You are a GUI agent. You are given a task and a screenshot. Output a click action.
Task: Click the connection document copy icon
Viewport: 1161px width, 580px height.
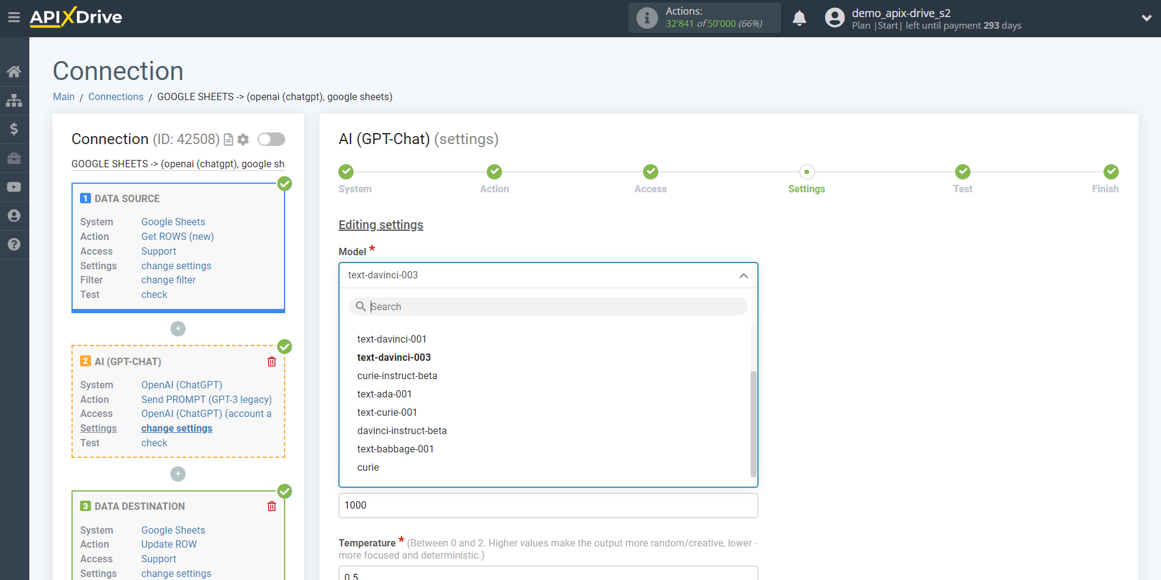pyautogui.click(x=228, y=140)
